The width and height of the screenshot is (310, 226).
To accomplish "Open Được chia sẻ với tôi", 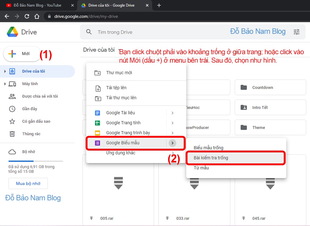I will point(37,96).
